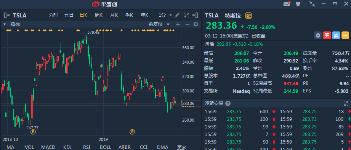Open help icon next to 逐笔交易

(228, 103)
